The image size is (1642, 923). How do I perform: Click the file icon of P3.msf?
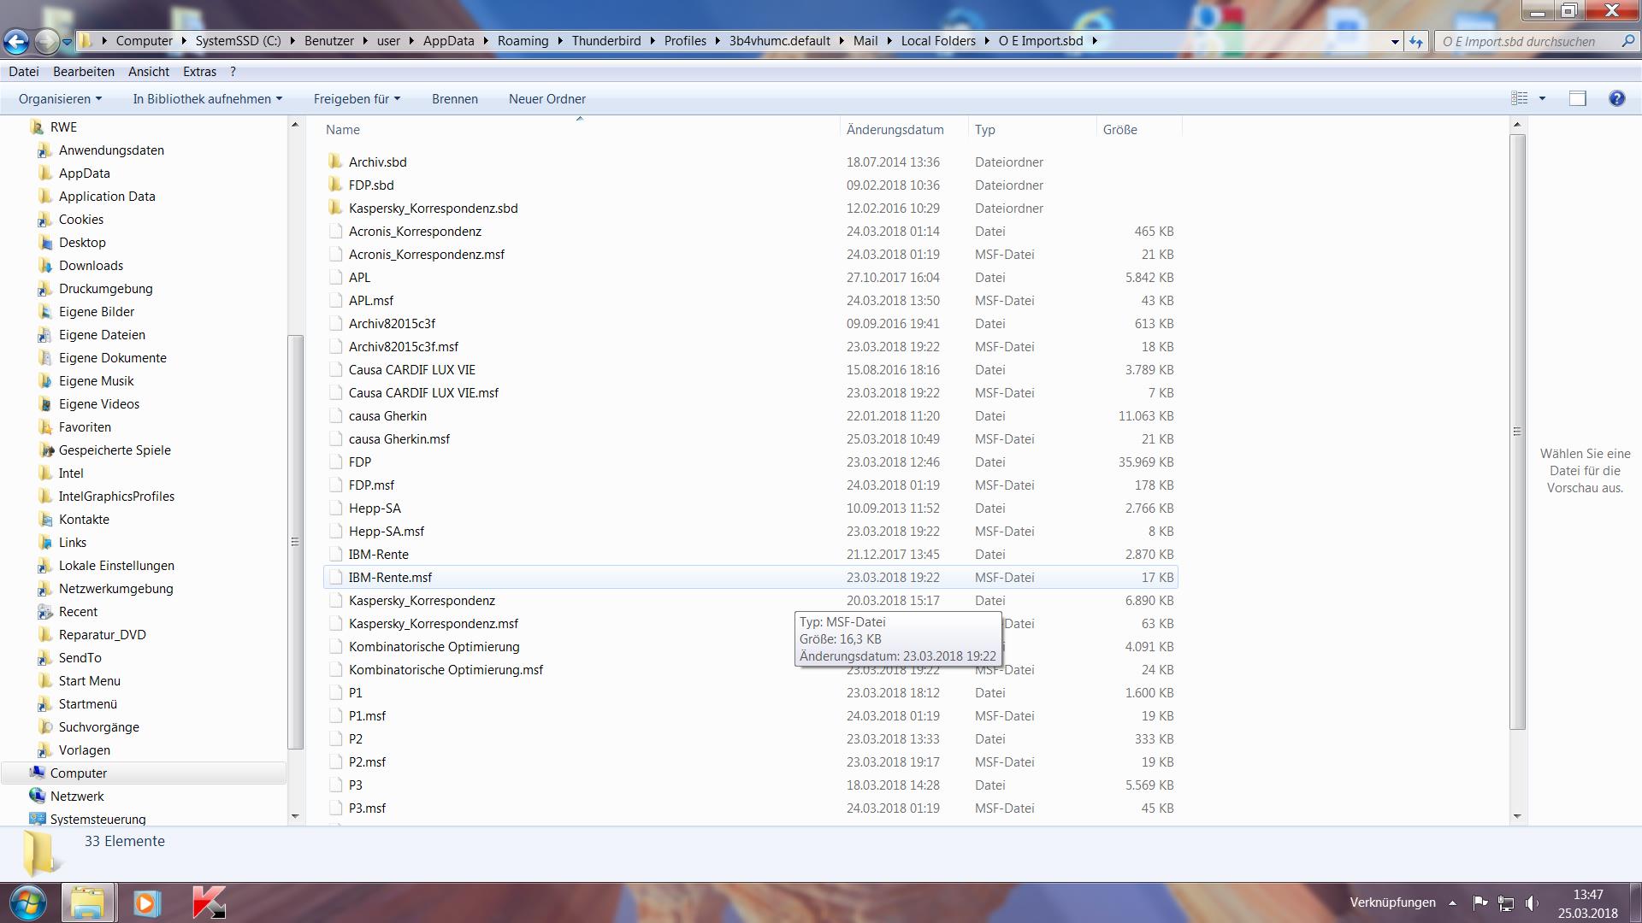335,808
